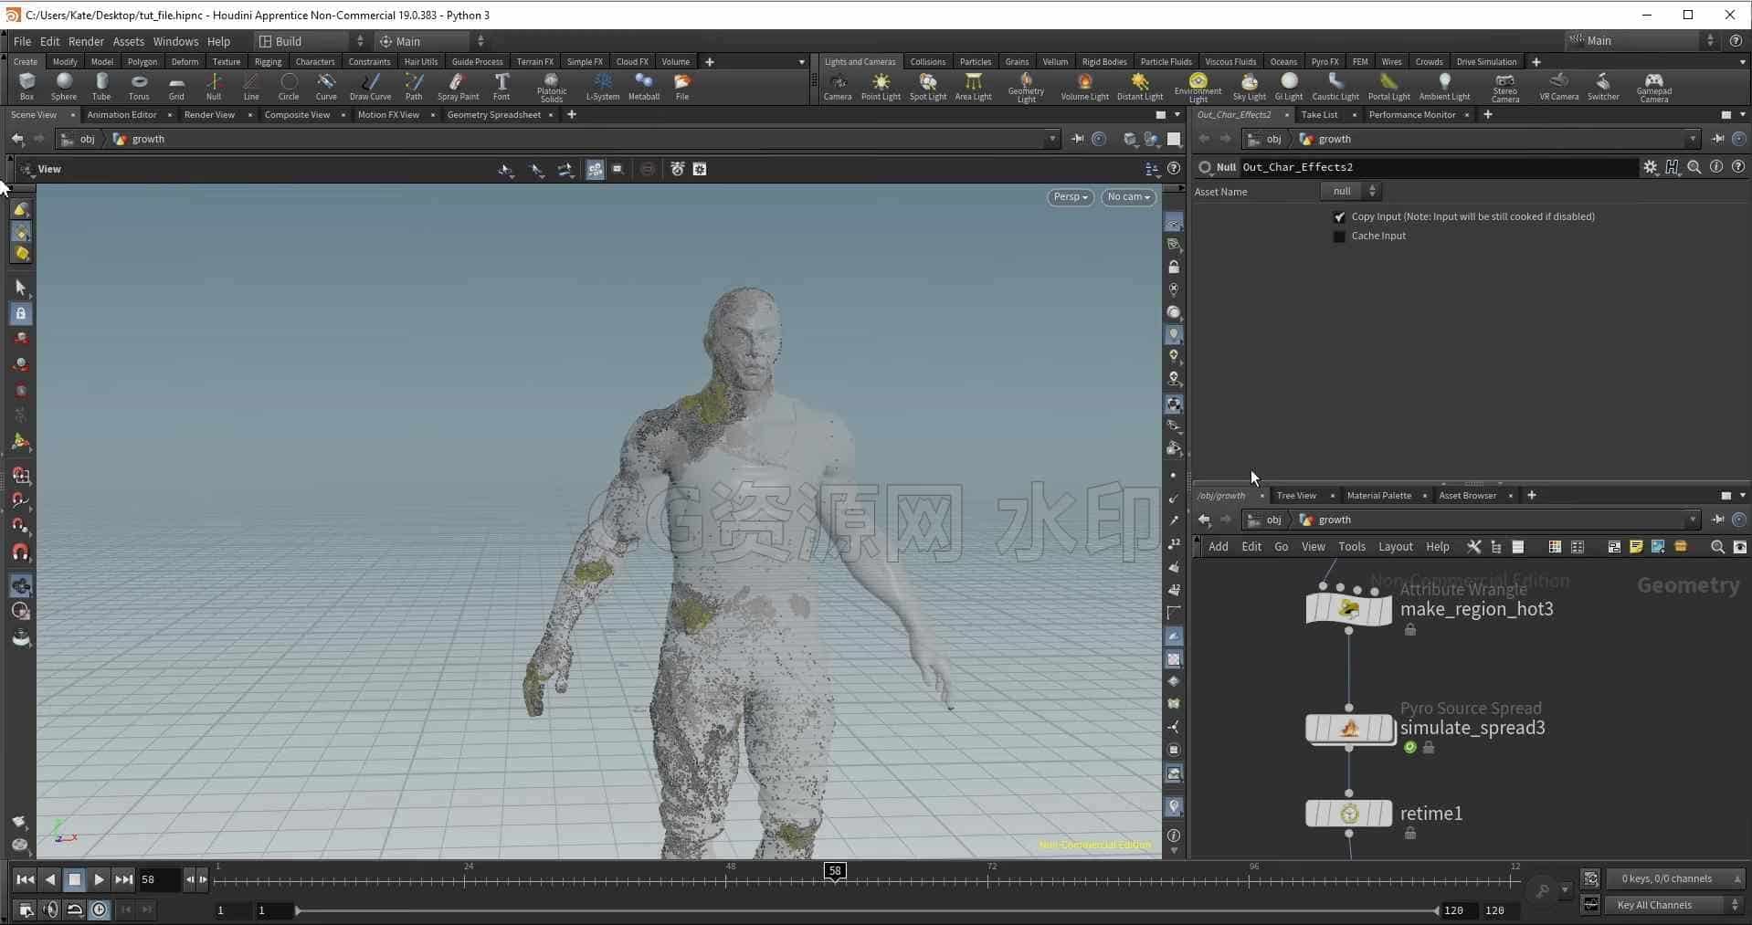Click the playback range slider bar
This screenshot has height=925, width=1752.
click(867, 910)
